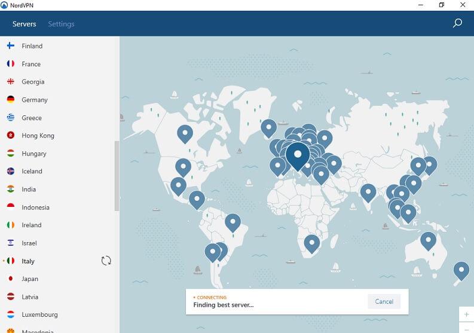The width and height of the screenshot is (474, 333).
Task: Zoom in the map with plus button
Action: pyautogui.click(x=466, y=314)
